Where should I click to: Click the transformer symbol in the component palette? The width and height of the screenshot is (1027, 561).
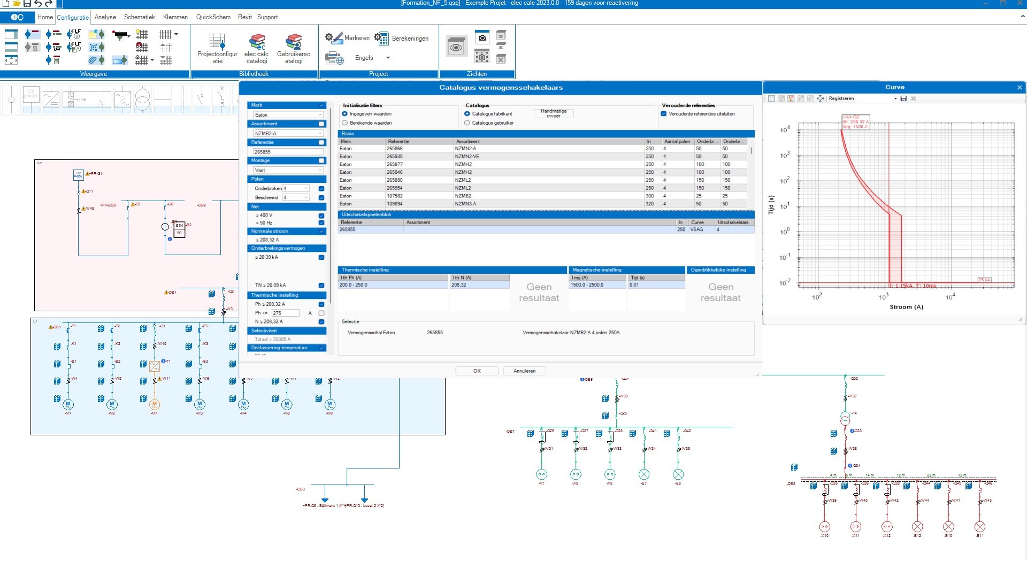pos(142,99)
